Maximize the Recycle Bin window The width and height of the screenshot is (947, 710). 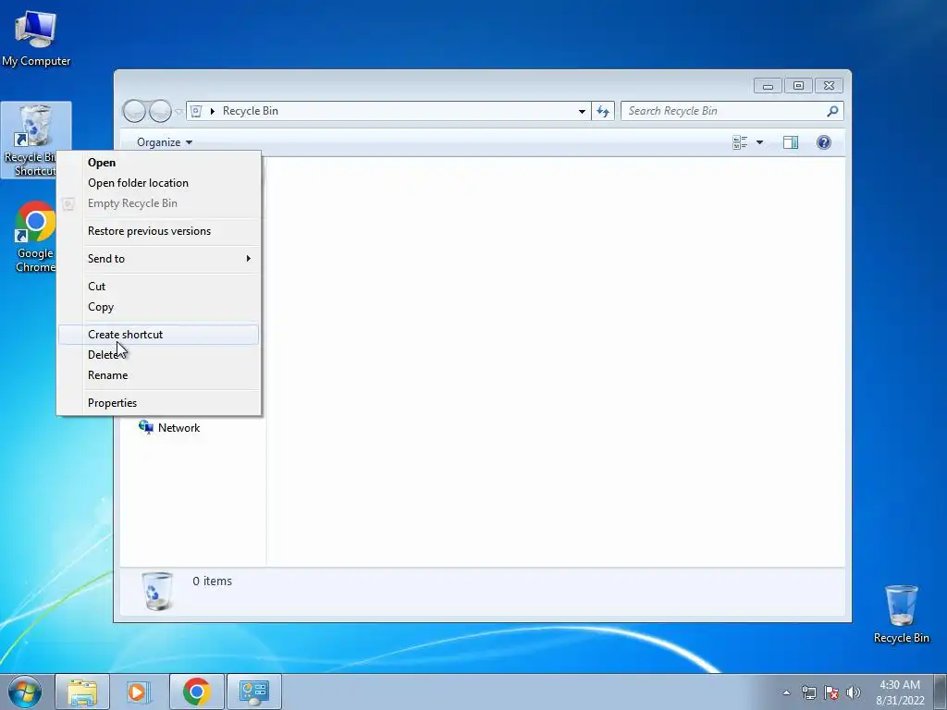(x=798, y=86)
